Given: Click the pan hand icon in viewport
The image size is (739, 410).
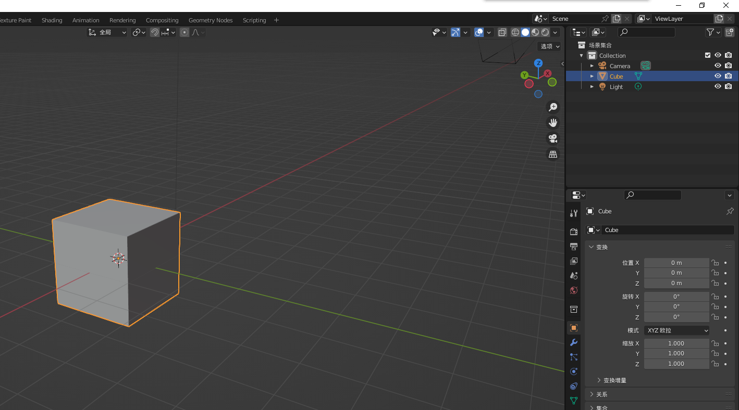Looking at the screenshot, I should click(552, 123).
